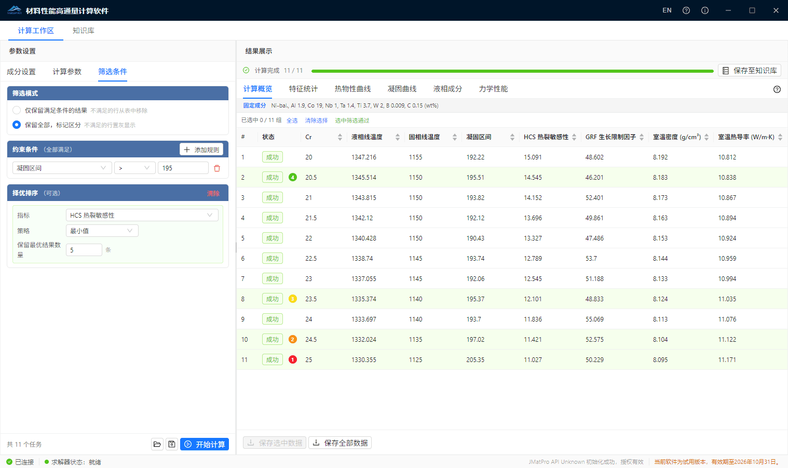Image resolution: width=788 pixels, height=468 pixels.
Task: Open the 指标 dropdown showing HCS 热裂敏感性
Action: [142, 215]
